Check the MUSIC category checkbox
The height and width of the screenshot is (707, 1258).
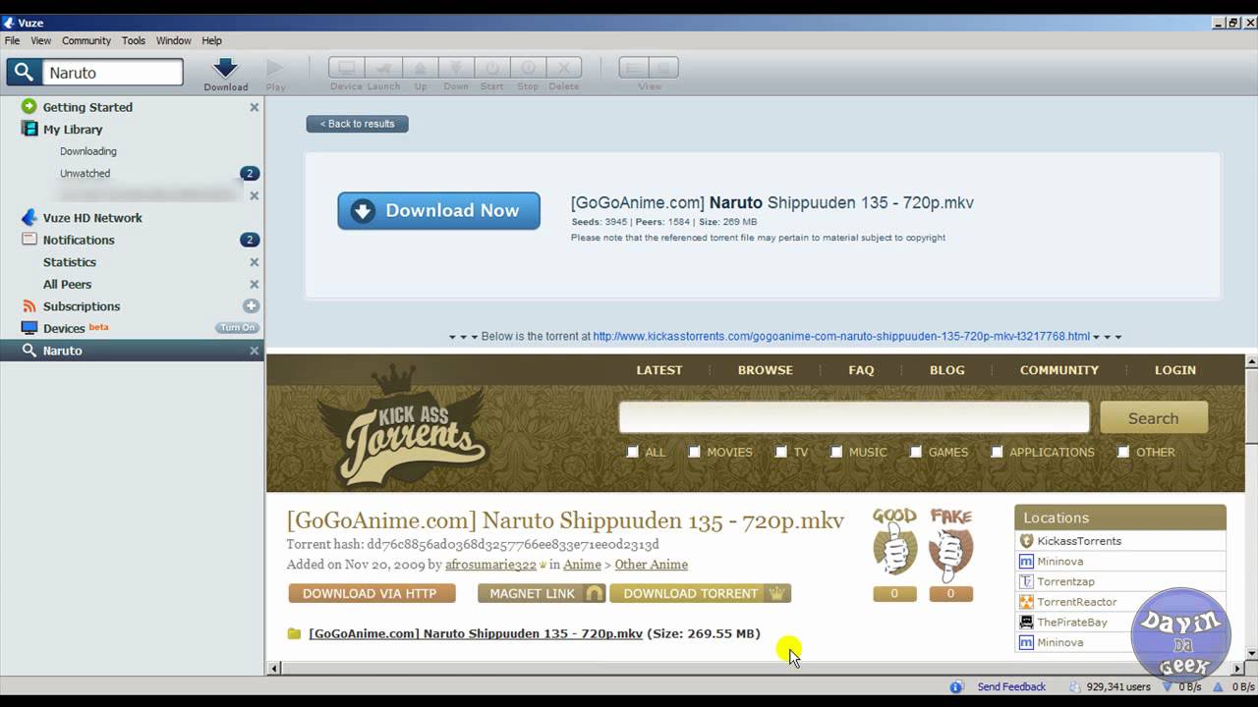click(x=835, y=452)
